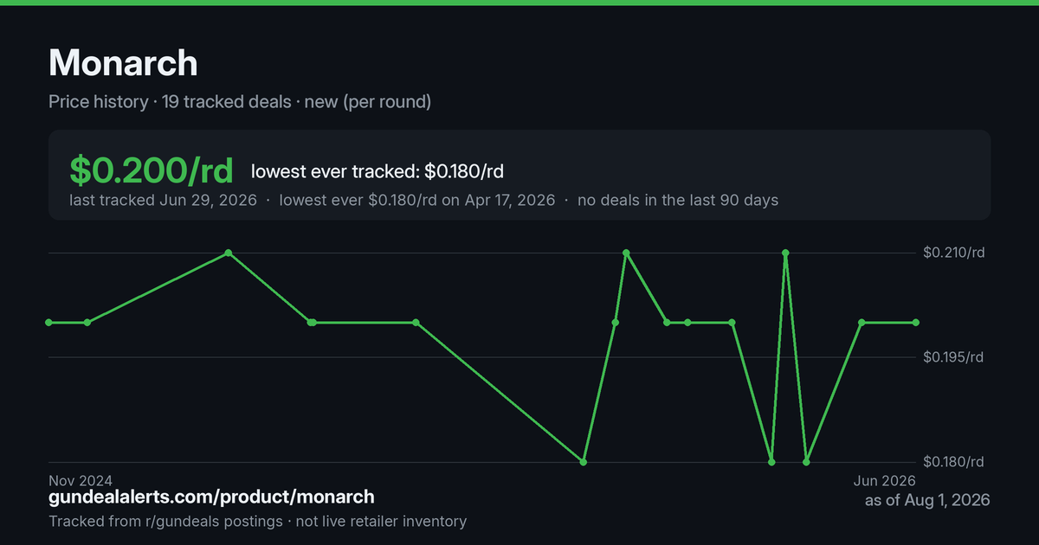1039x545 pixels.
Task: Click the $0.195/rd axis label
Action: (954, 357)
